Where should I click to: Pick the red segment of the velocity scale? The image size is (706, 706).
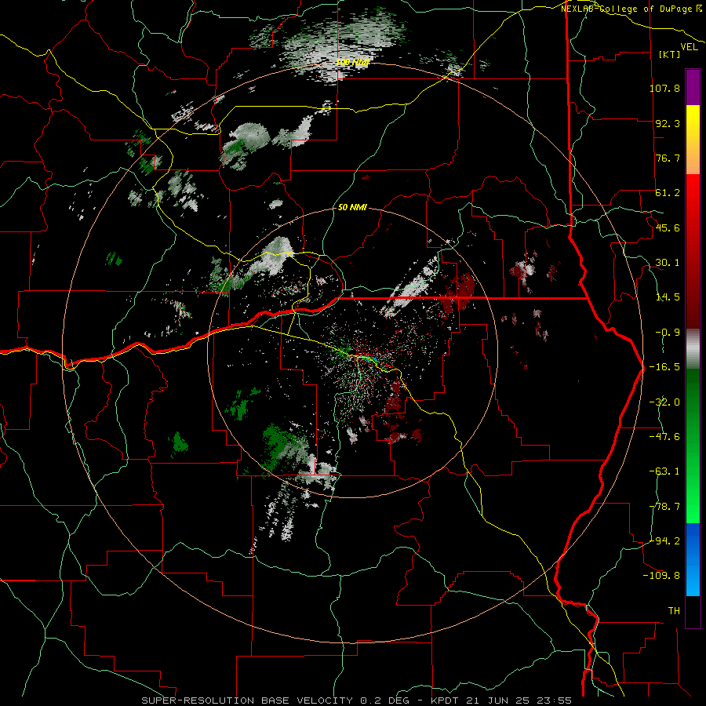click(x=693, y=251)
